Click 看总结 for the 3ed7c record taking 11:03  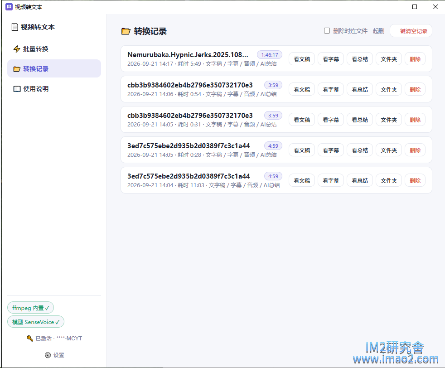point(359,180)
